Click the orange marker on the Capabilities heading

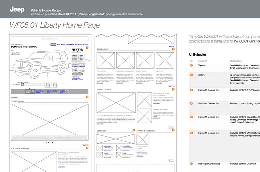click(173, 49)
